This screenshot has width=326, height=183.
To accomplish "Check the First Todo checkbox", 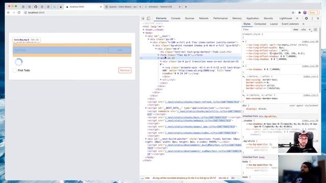I will pyautogui.click(x=15, y=70).
